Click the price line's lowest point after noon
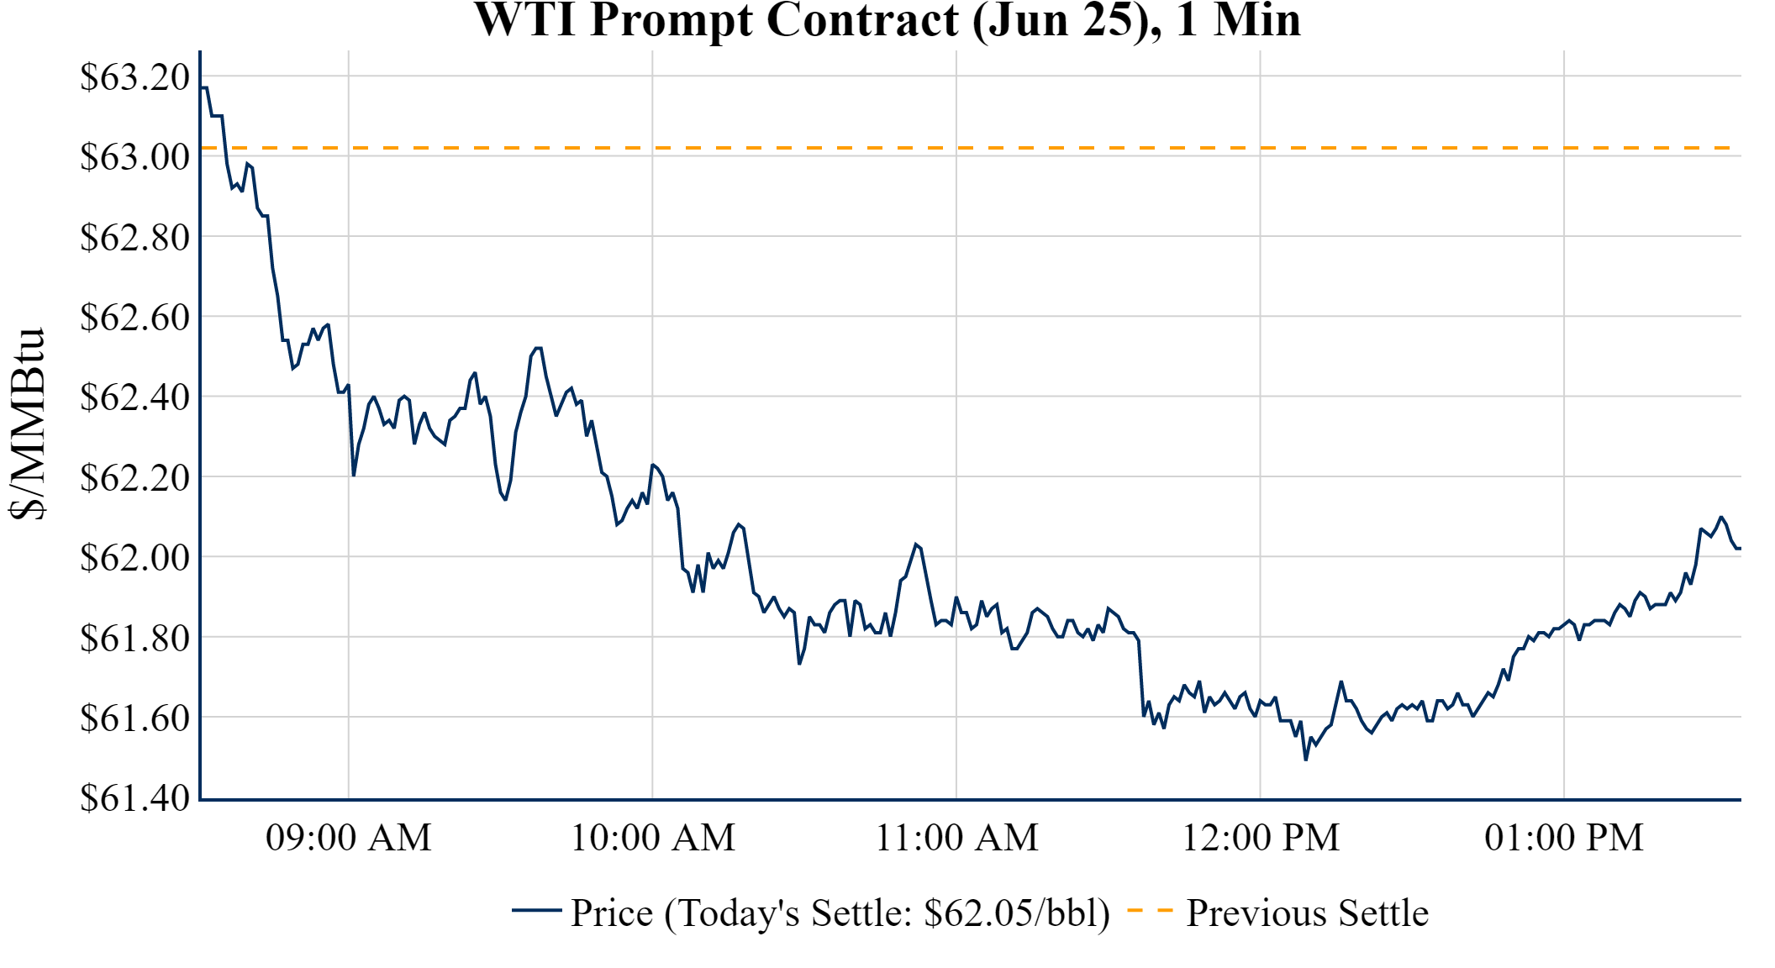This screenshot has height=968, width=1775. tap(1305, 759)
